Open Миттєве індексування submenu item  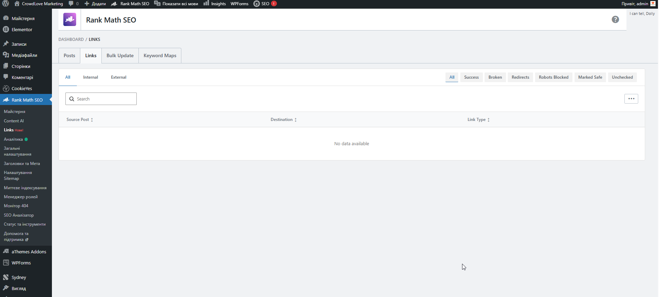(x=26, y=188)
